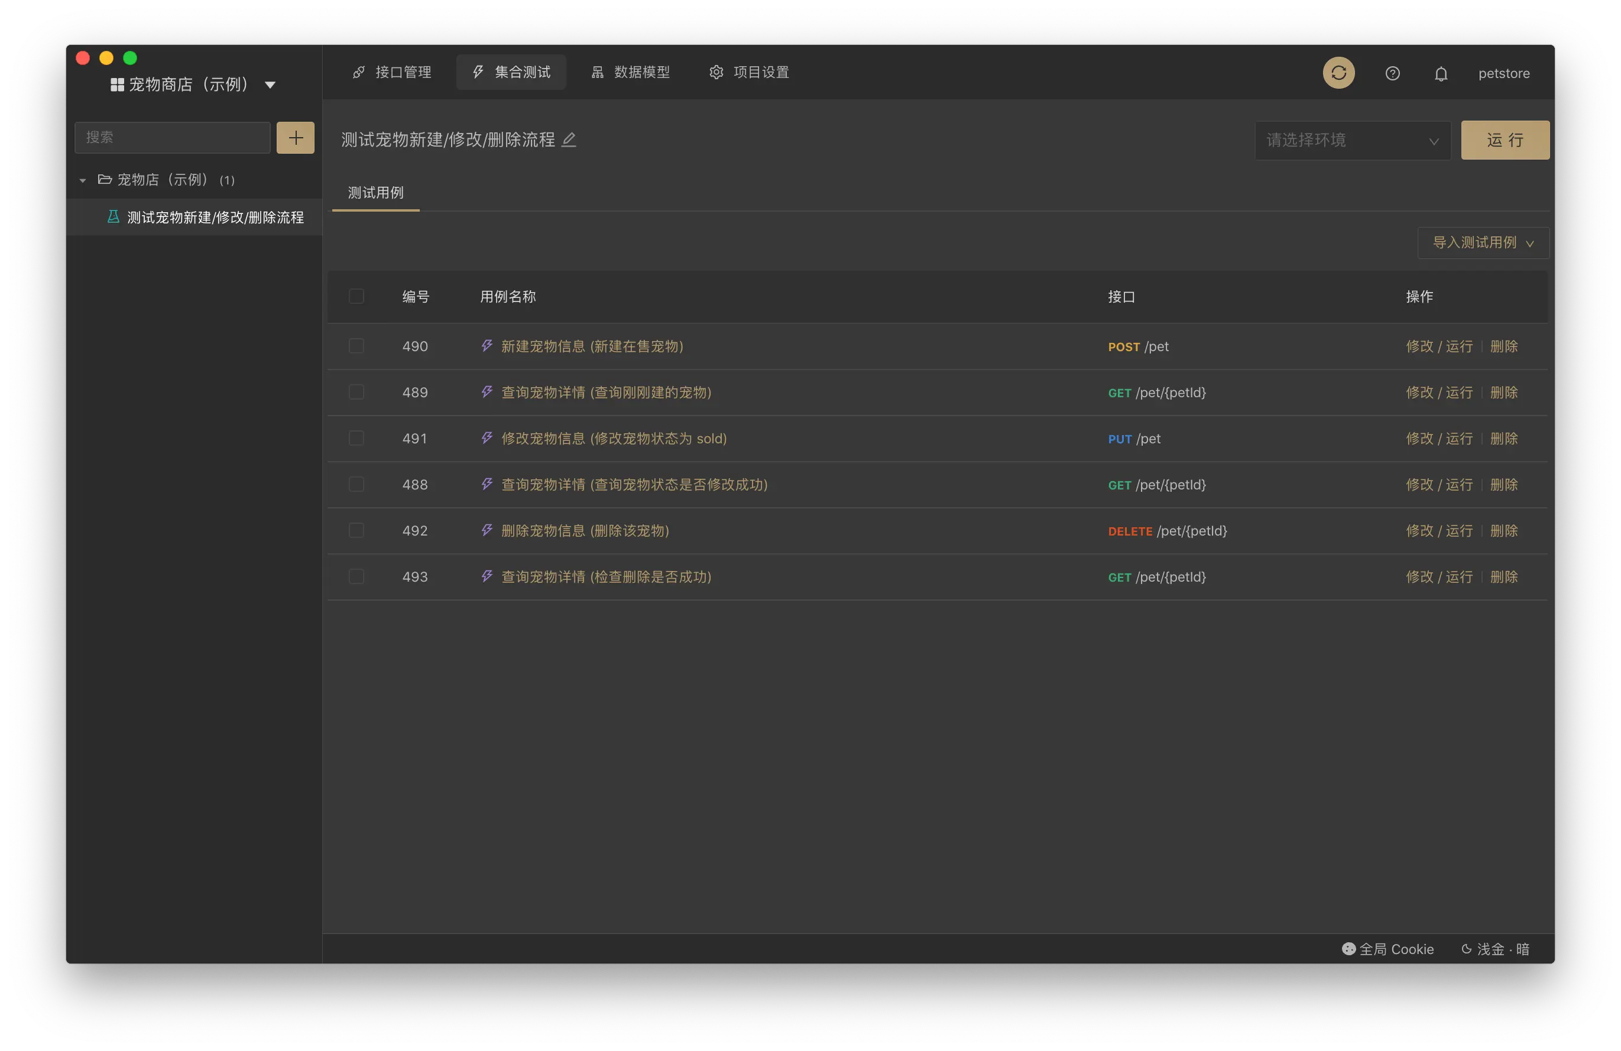
Task: Click lightning icon of case 490
Action: click(x=487, y=346)
